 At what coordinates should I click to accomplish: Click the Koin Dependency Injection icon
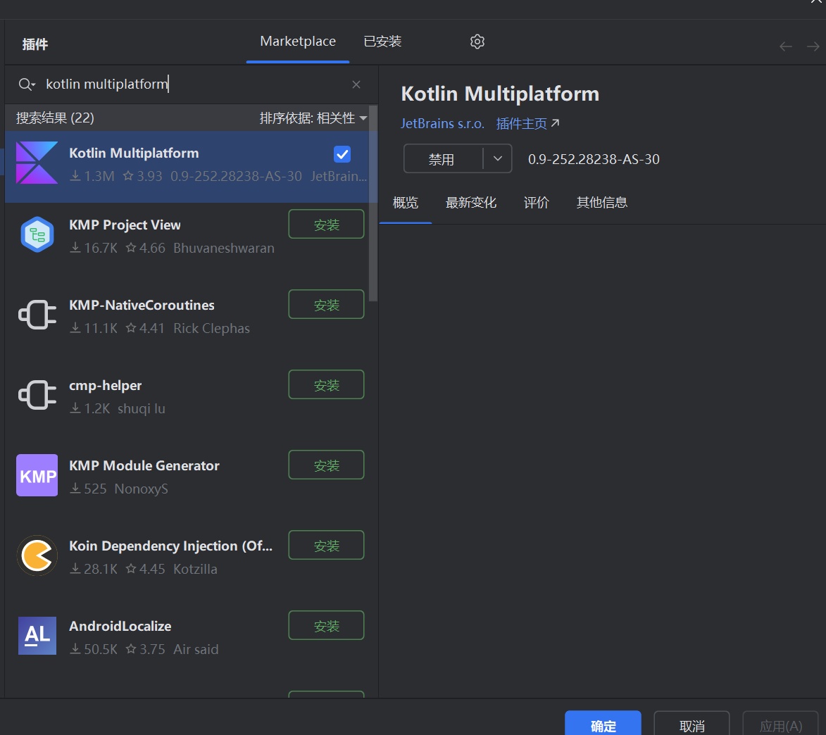click(x=37, y=555)
